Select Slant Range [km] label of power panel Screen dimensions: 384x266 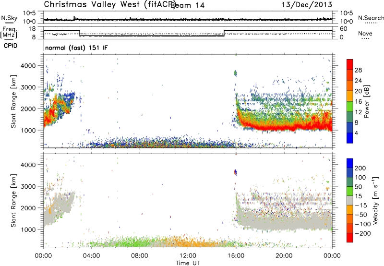click(13, 101)
